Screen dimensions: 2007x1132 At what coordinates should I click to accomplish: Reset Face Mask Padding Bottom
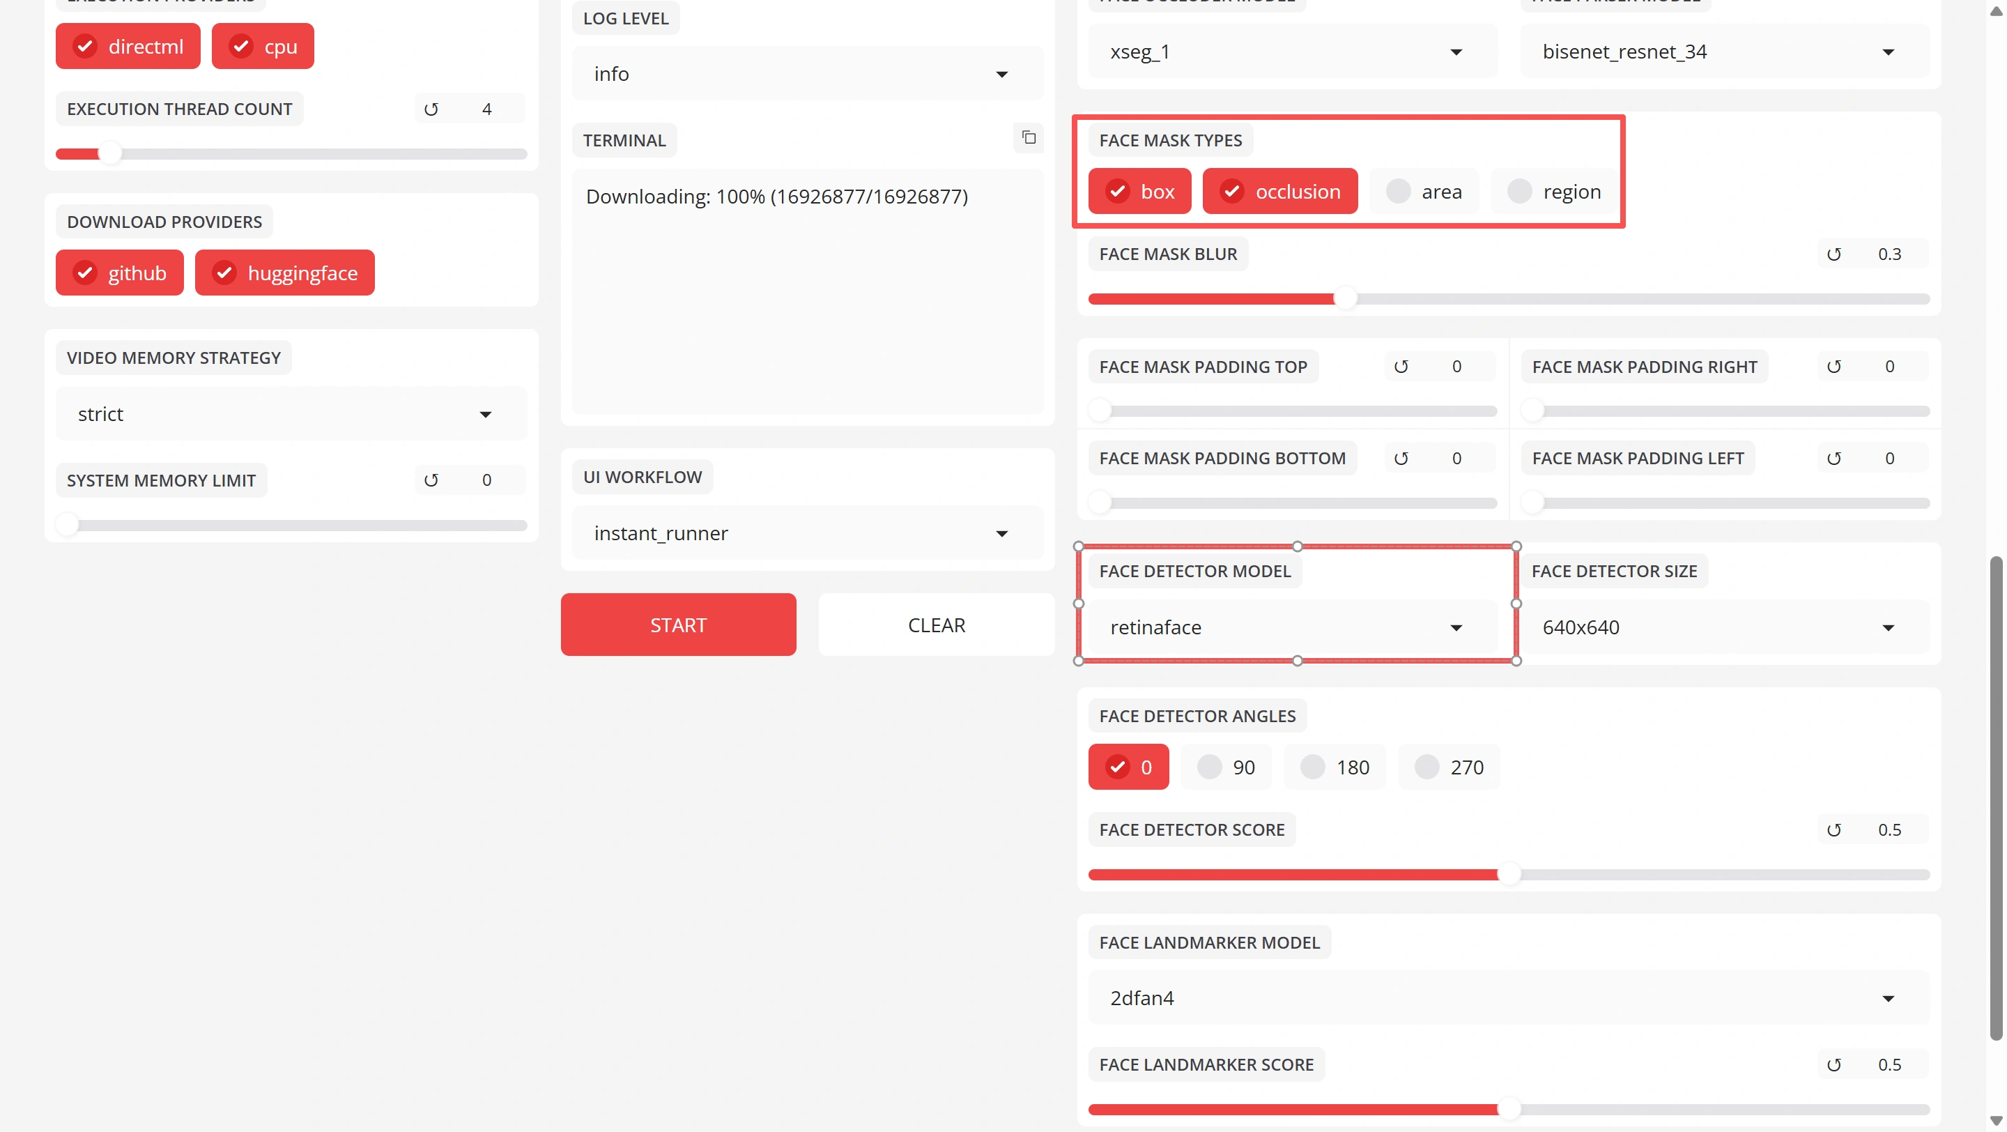click(1401, 458)
